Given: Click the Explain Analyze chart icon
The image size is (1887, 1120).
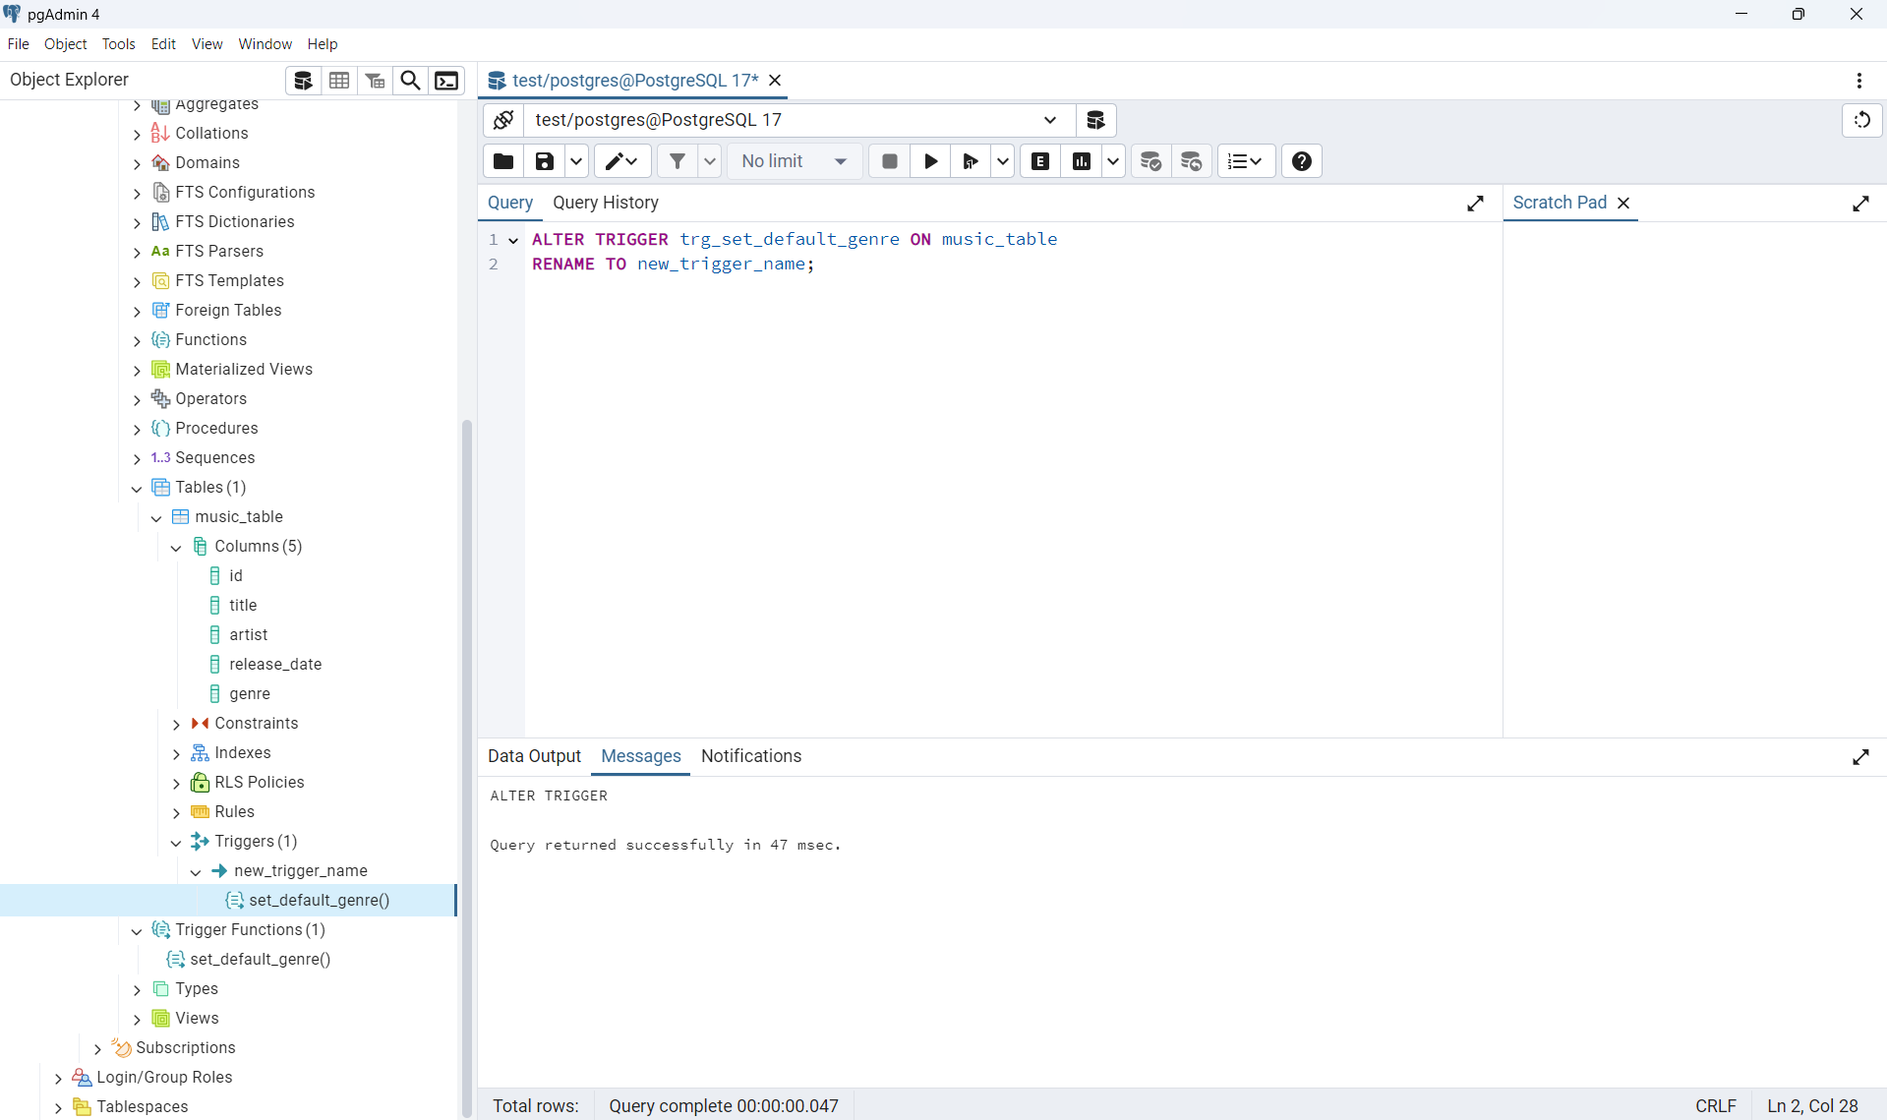Looking at the screenshot, I should click(1082, 161).
